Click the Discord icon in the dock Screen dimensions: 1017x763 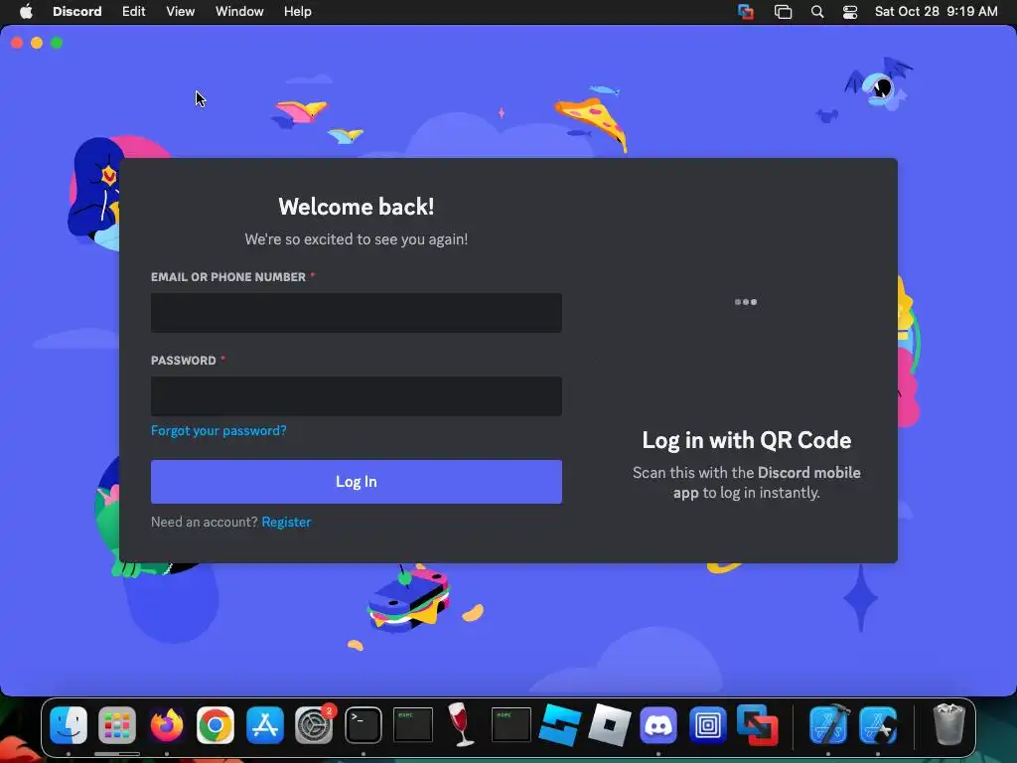point(658,724)
